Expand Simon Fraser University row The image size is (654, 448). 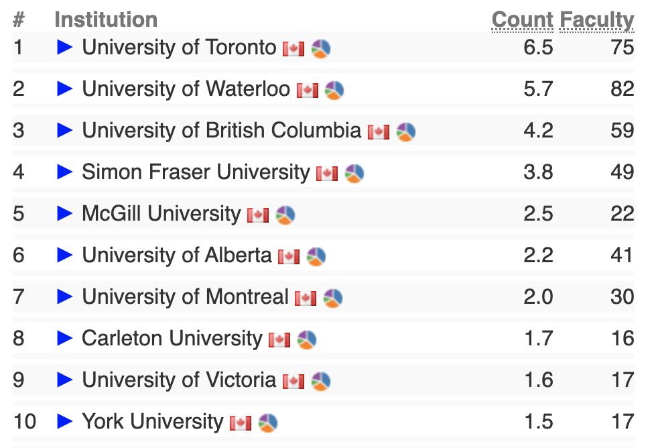64,172
